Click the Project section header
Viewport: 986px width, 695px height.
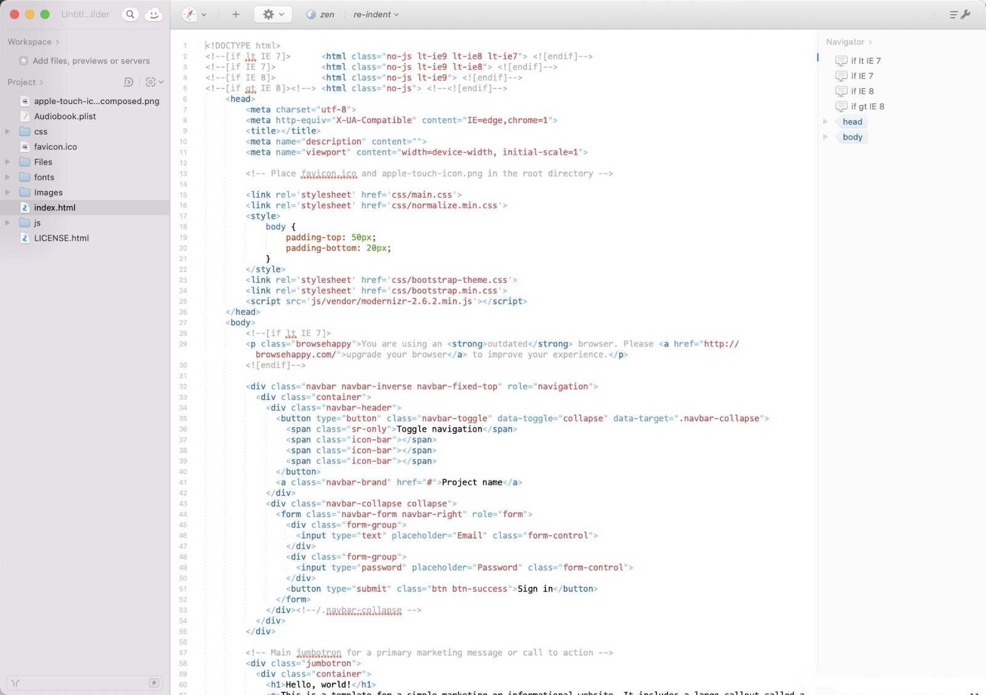25,82
